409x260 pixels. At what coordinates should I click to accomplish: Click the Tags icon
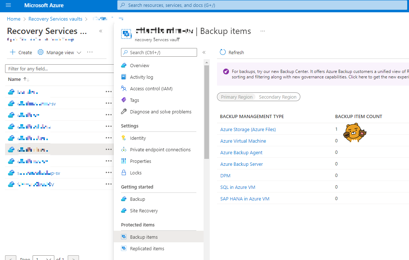124,100
